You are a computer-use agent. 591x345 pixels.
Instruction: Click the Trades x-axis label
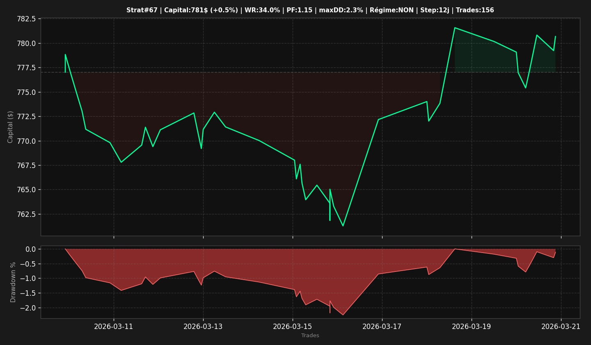pos(310,336)
